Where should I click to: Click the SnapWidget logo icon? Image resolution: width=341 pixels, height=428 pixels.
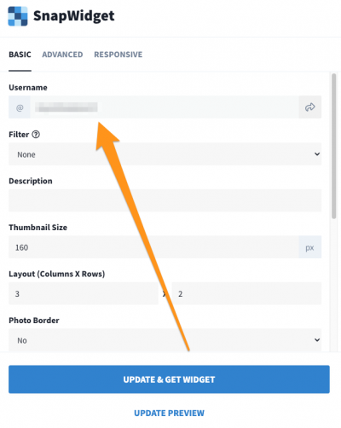(18, 16)
